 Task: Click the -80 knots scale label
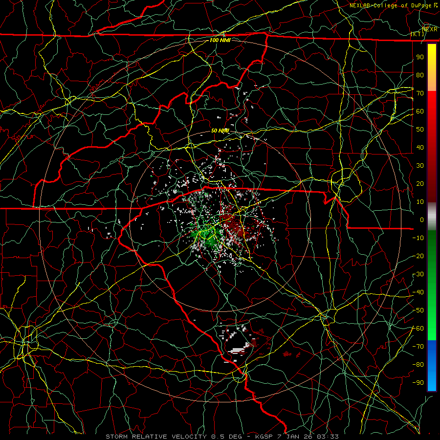418,365
